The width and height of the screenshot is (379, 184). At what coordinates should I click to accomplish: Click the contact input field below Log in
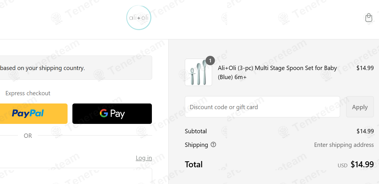tap(76, 176)
